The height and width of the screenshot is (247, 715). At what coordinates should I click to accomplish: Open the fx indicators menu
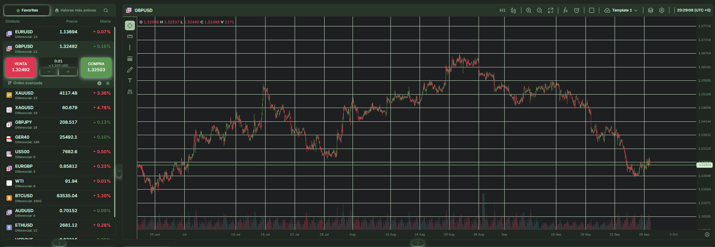[565, 10]
